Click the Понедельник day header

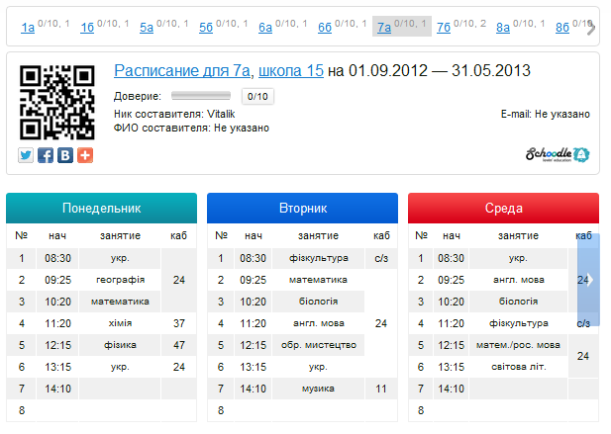[102, 208]
